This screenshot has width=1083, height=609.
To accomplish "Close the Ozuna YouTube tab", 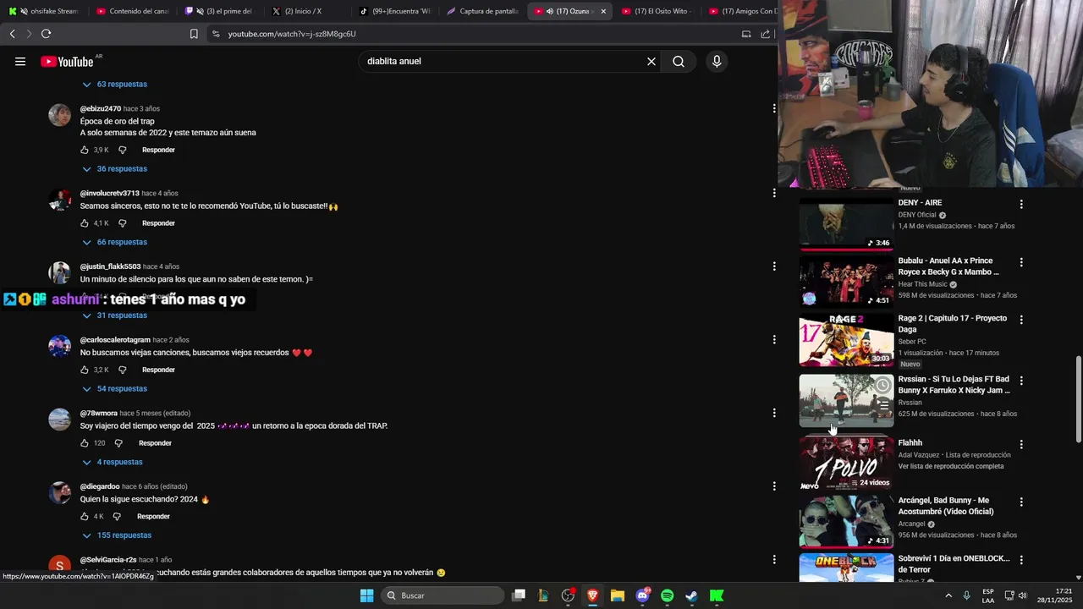I will pyautogui.click(x=603, y=11).
